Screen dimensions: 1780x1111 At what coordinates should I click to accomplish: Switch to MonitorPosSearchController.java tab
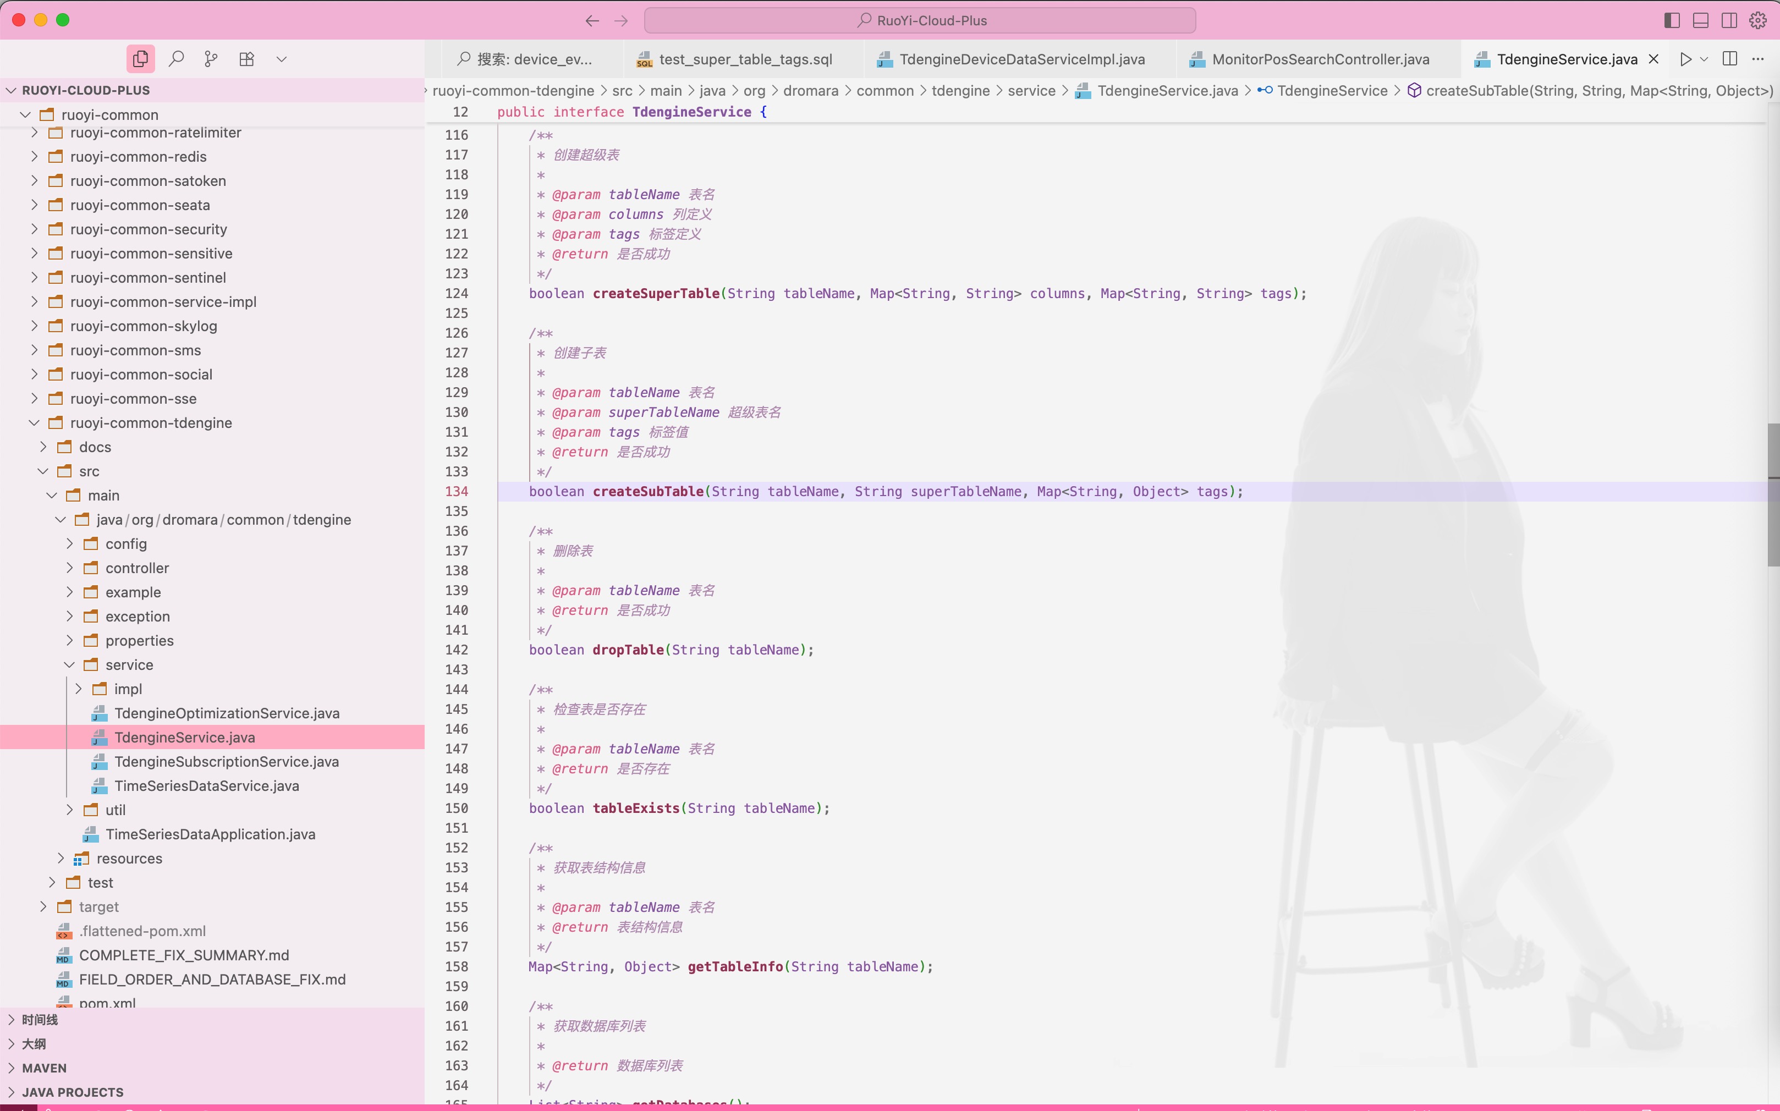[1320, 59]
